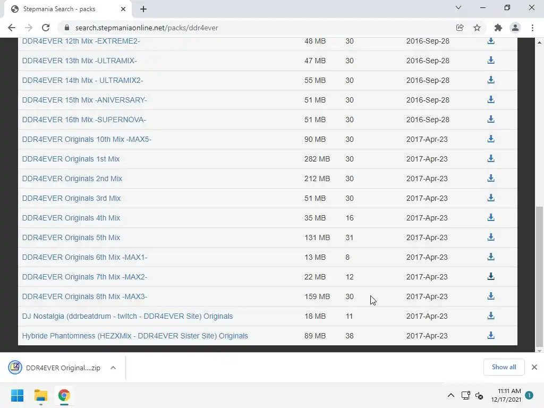Bookmark this page with the star
544x408 pixels.
(x=477, y=28)
